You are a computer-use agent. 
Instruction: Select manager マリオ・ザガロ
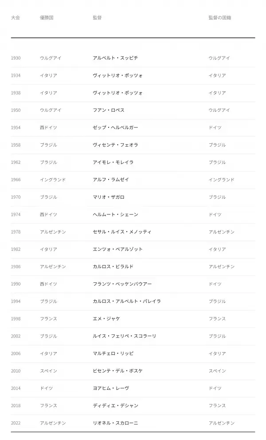point(109,197)
